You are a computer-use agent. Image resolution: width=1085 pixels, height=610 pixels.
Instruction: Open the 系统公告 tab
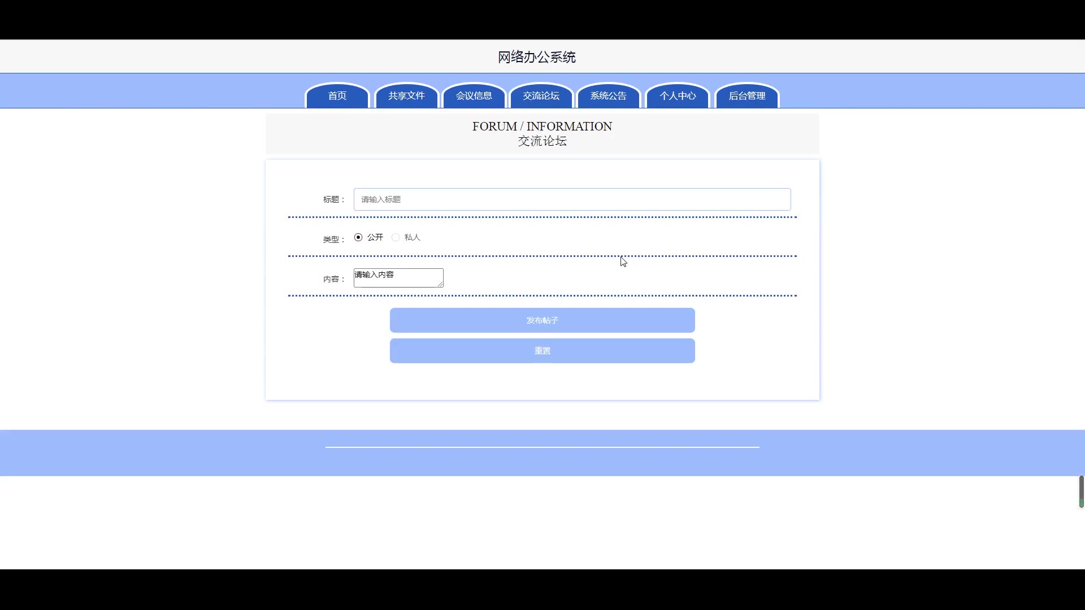(x=608, y=96)
